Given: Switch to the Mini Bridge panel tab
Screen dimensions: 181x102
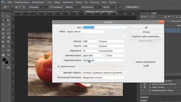Looking at the screenshot, I should 145,13.
